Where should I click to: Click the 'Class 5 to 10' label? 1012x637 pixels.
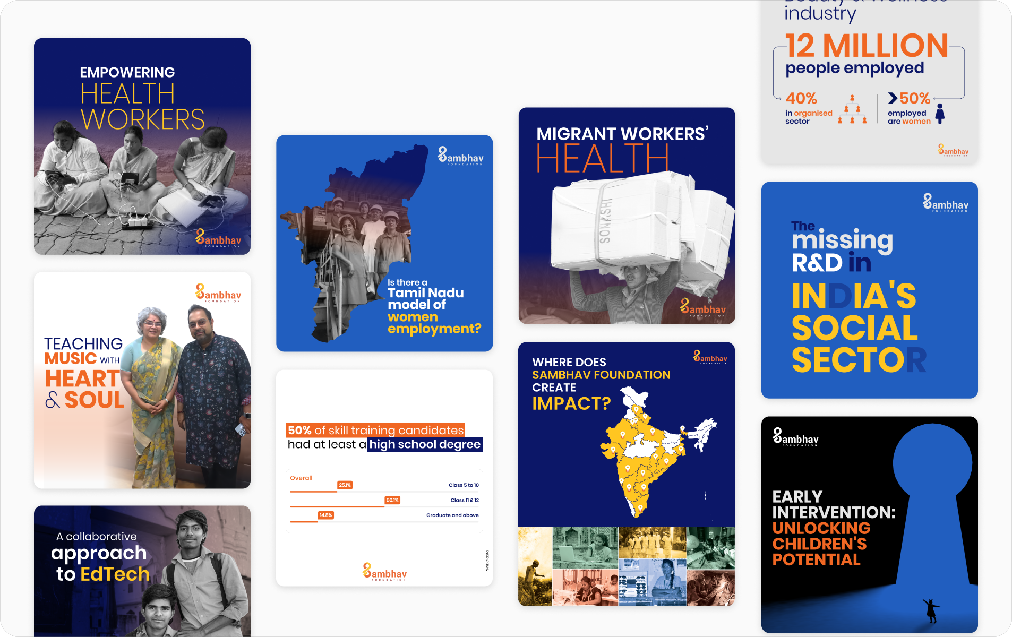pyautogui.click(x=464, y=485)
